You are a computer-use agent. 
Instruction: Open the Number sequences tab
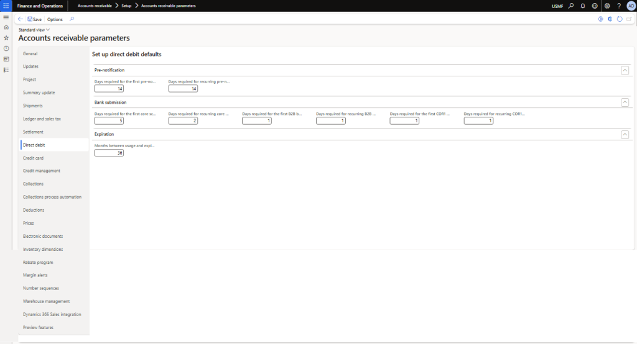click(x=41, y=288)
